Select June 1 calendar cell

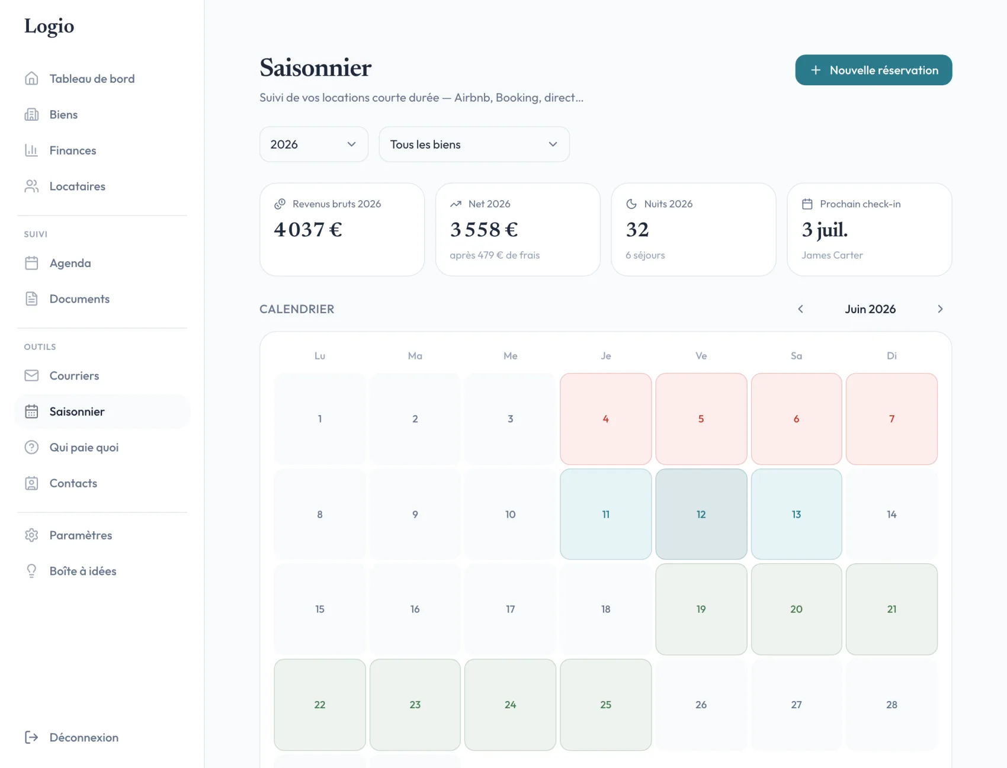320,419
